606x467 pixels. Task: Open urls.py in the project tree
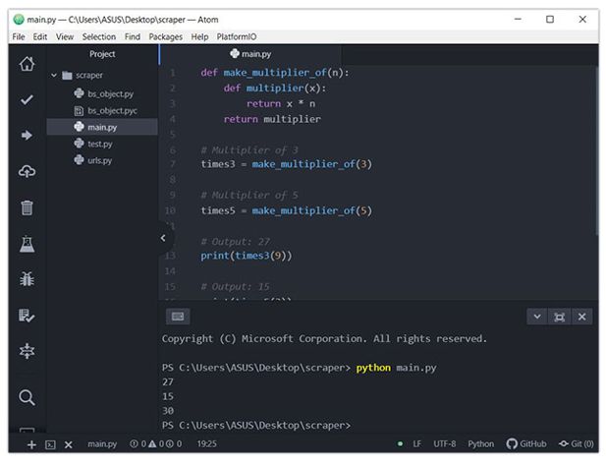[x=92, y=160]
